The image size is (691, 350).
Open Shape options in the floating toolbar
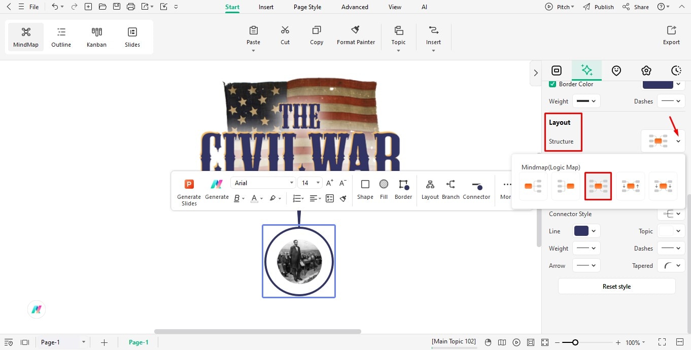[x=365, y=189]
